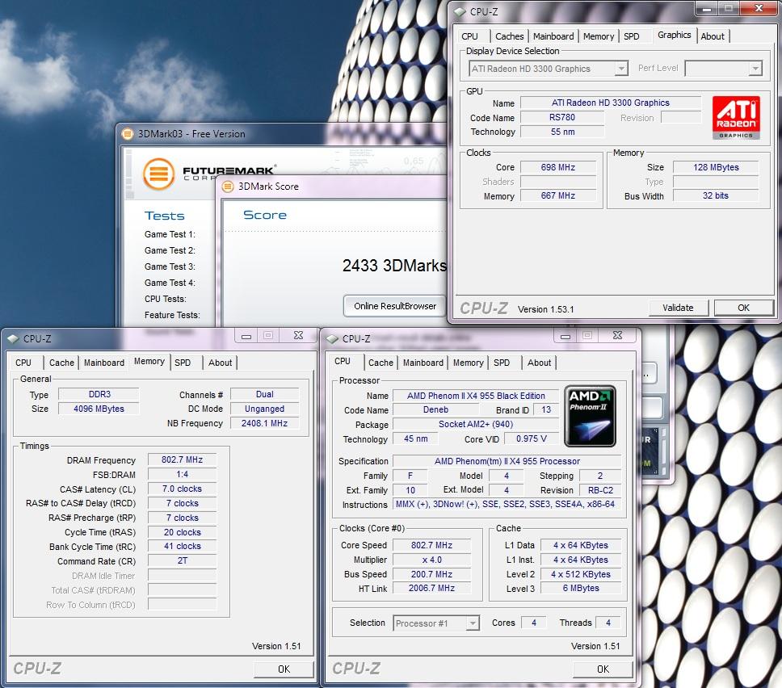782x688 pixels.
Task: Click the Processor CPU-Z window title icon
Action: pos(332,338)
